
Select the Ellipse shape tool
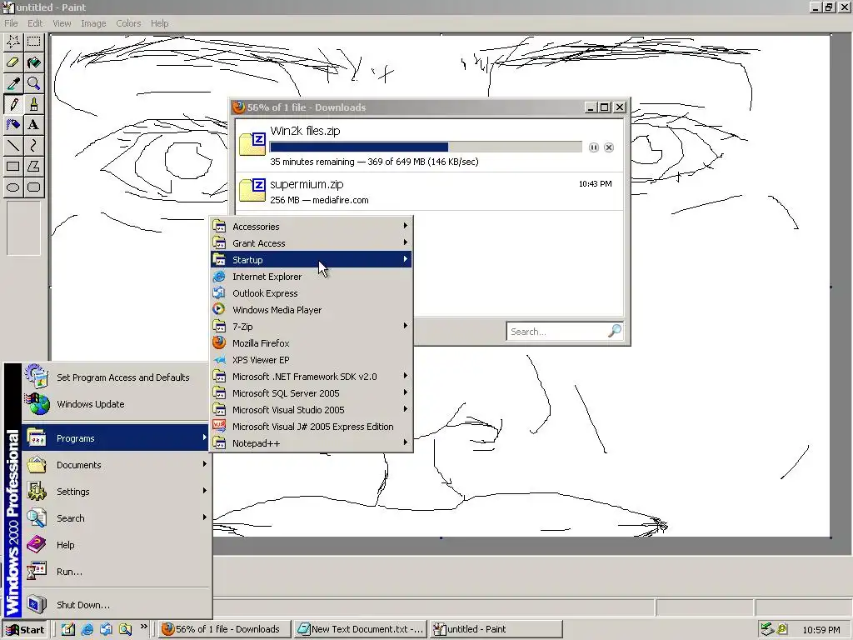pyautogui.click(x=13, y=187)
